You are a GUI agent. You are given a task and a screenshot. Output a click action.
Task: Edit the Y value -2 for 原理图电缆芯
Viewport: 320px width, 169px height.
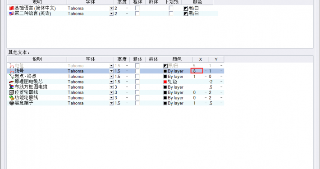click(211, 82)
